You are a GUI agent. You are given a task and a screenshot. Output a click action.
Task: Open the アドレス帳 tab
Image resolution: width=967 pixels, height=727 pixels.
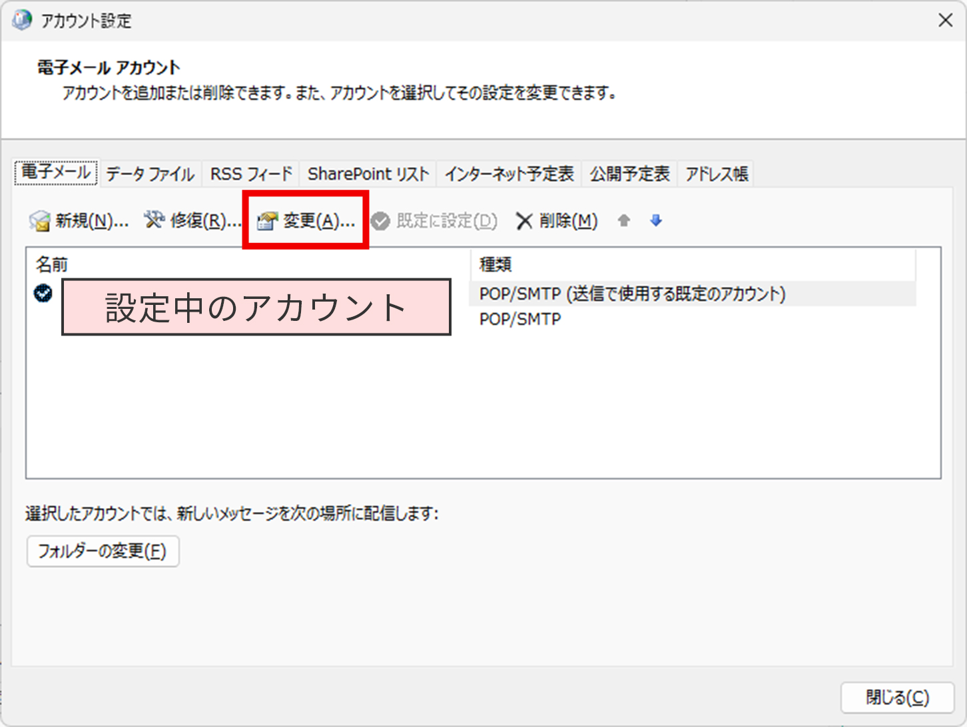coord(717,174)
